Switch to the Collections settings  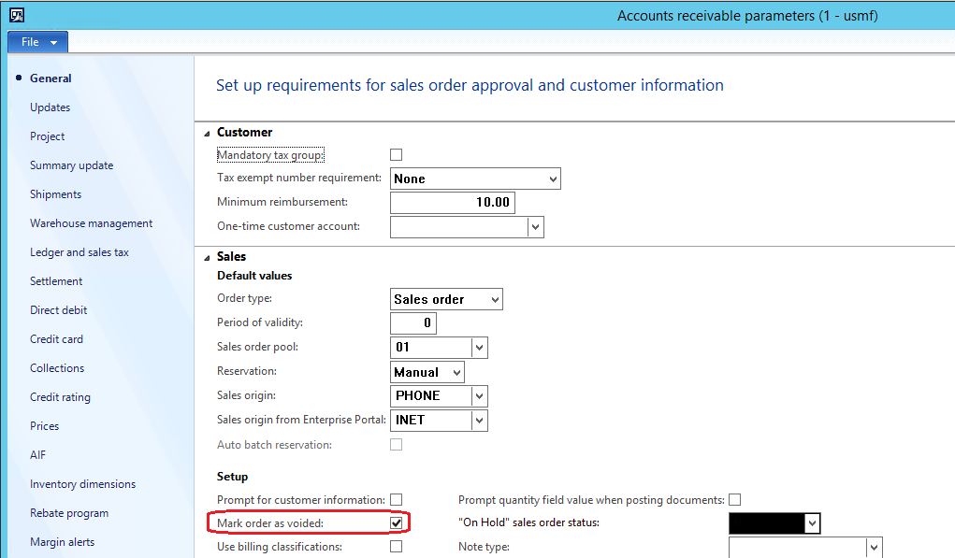(57, 367)
